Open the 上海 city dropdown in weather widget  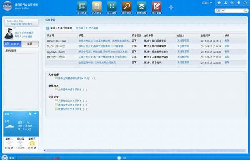coord(8,114)
